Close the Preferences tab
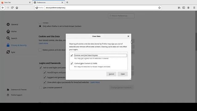Image resolution: width=197 pixels, height=111 pixels. (62, 2)
